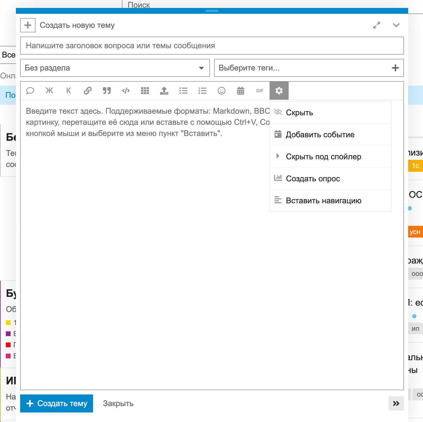Toggle italic formatting (К)
This screenshot has height=422, width=423.
[68, 91]
